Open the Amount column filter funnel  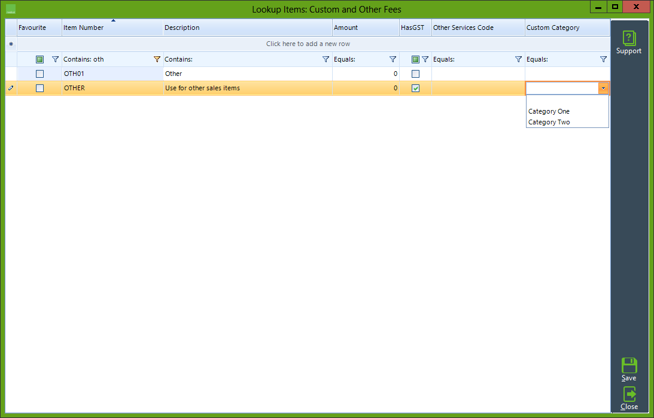(393, 59)
